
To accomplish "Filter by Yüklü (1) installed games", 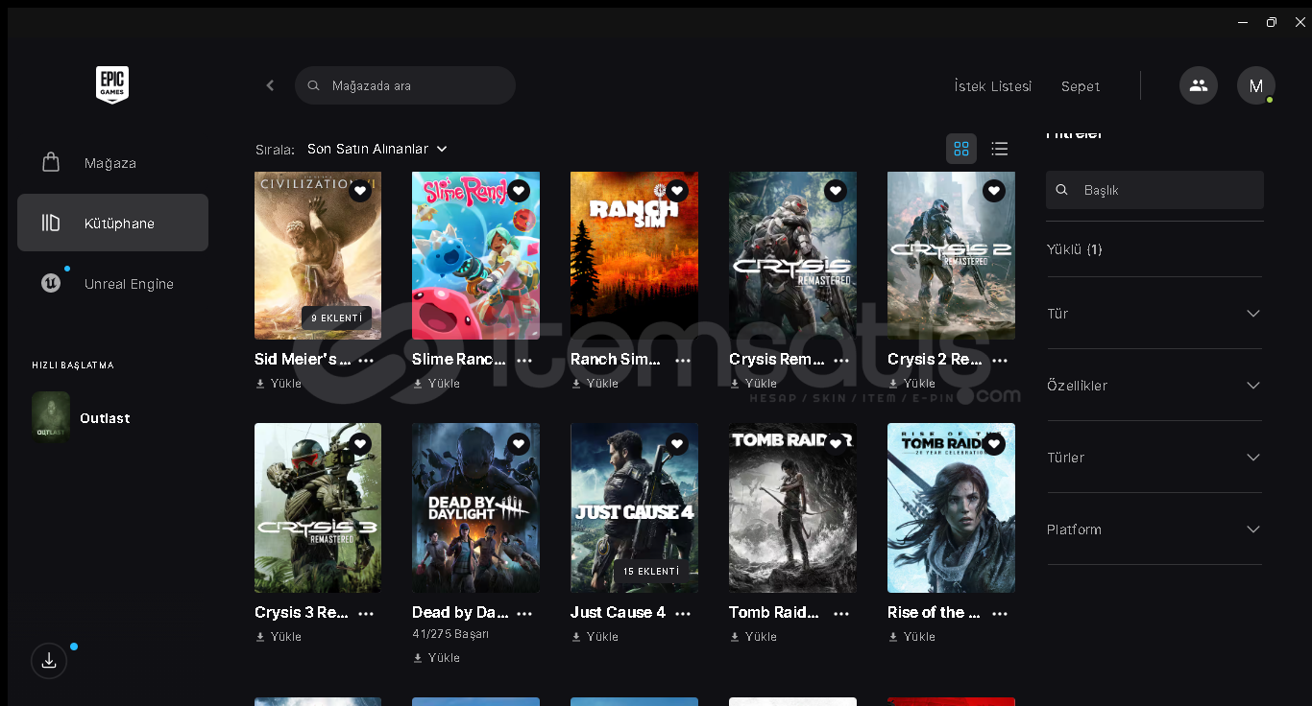I will pyautogui.click(x=1075, y=249).
